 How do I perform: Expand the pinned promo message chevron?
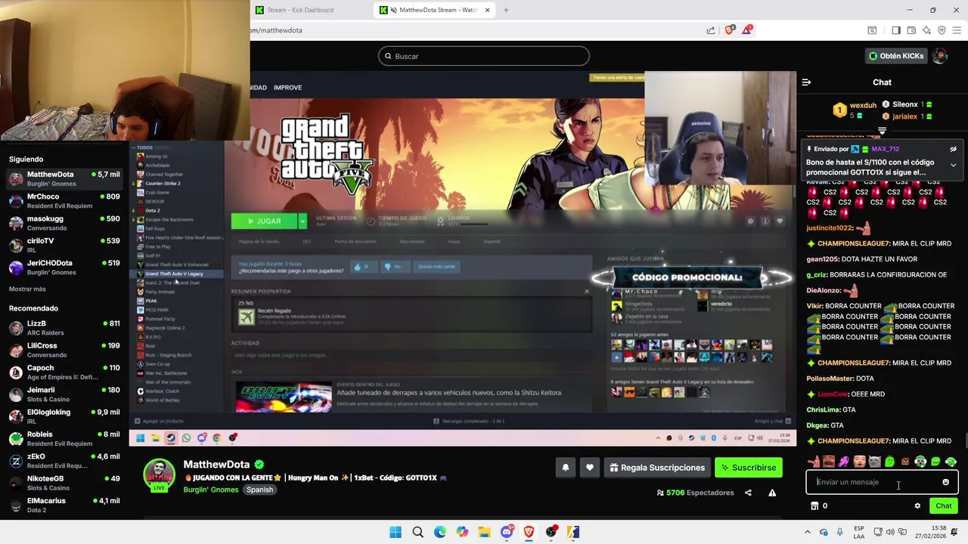click(x=953, y=165)
